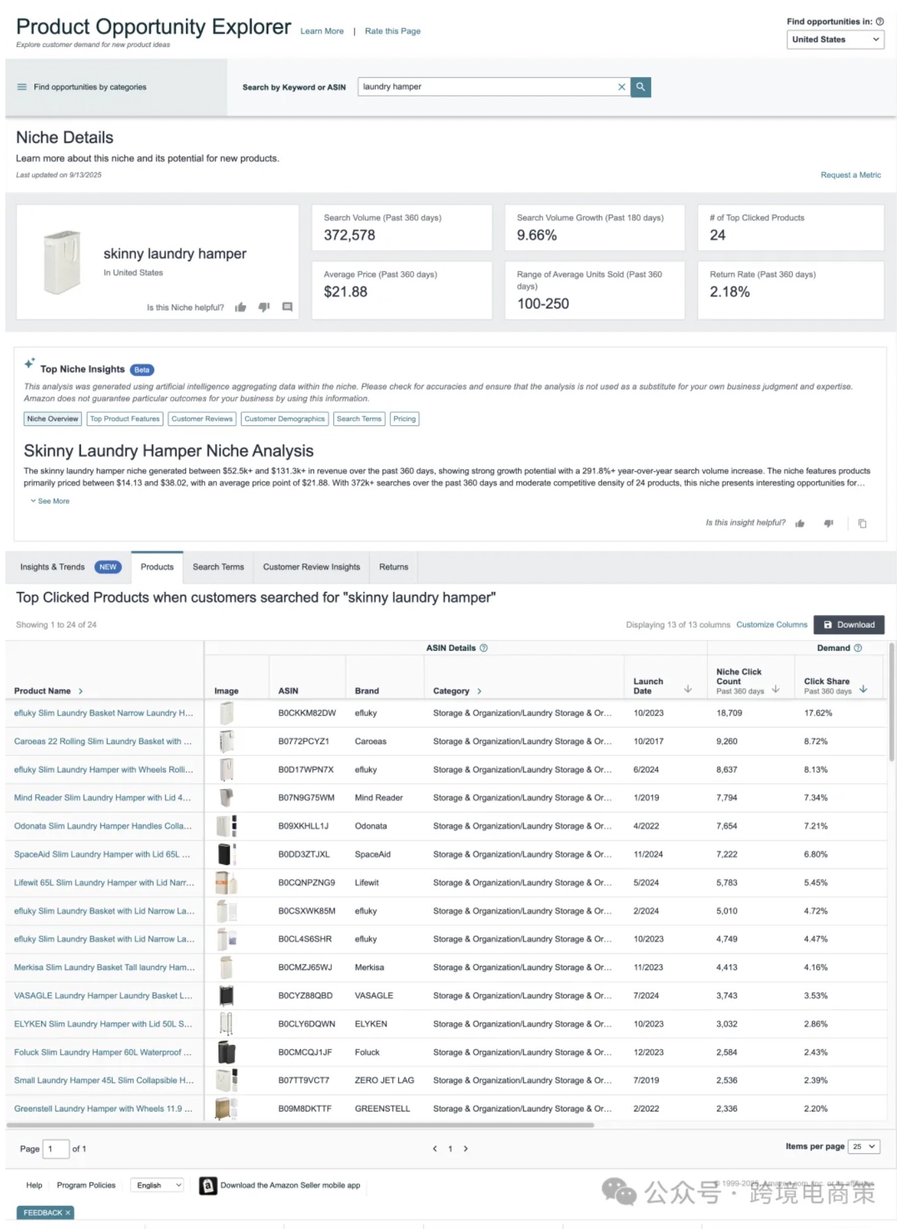Open thumbnail of GREENSTELL B09M8DKTTF product
Image resolution: width=897 pixels, height=1229 pixels.
tap(226, 1109)
